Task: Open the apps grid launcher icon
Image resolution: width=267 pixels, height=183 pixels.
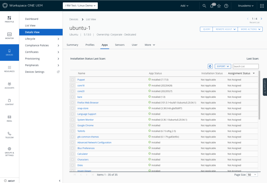Action: pyautogui.click(x=262, y=6)
